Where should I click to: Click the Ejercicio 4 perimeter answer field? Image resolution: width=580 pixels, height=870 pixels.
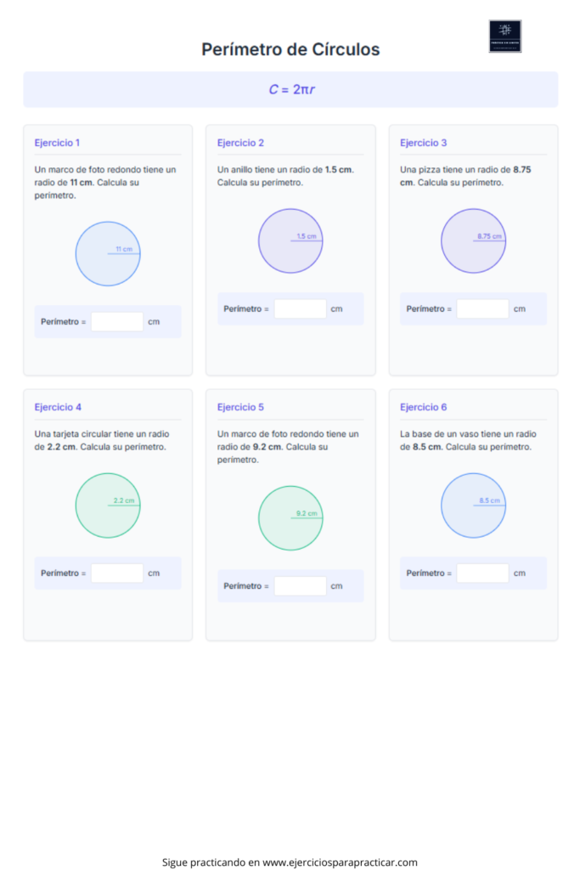pyautogui.click(x=117, y=573)
